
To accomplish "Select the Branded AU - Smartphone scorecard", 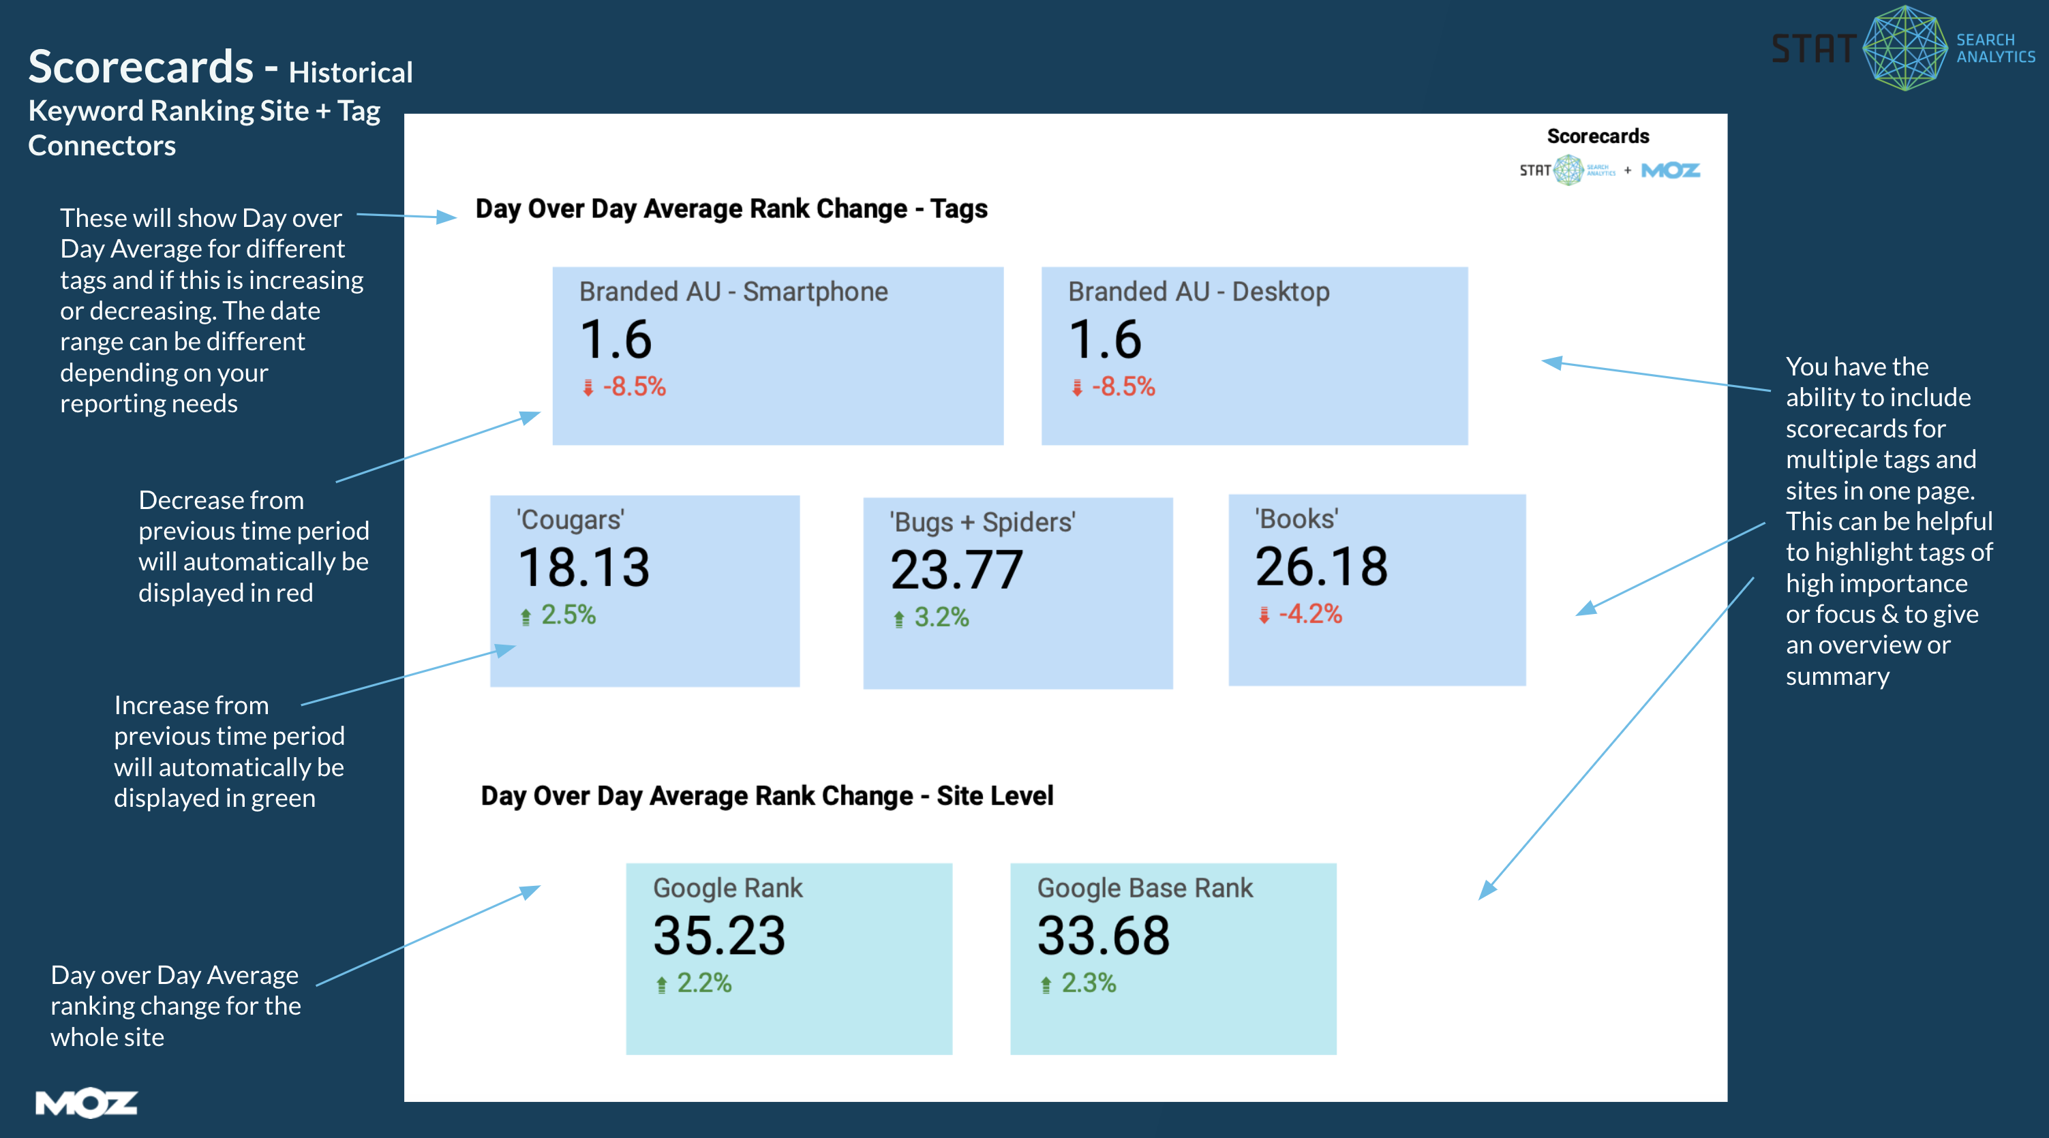I will tap(777, 356).
